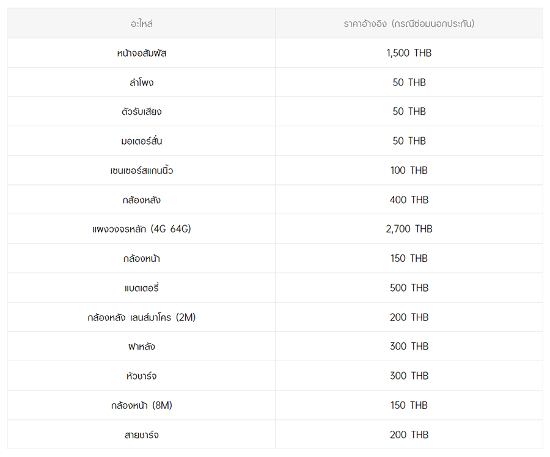Click the ตัวรับเสียง part name
This screenshot has height=457, width=550.
(x=141, y=112)
